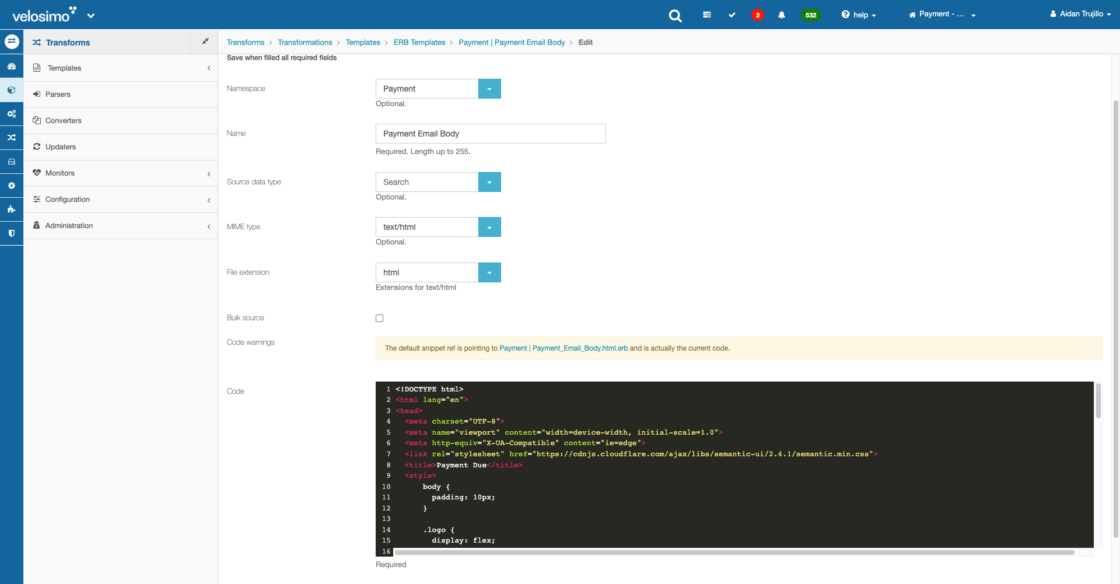Open the Monitors menu item
Image resolution: width=1120 pixels, height=584 pixels.
tap(121, 173)
